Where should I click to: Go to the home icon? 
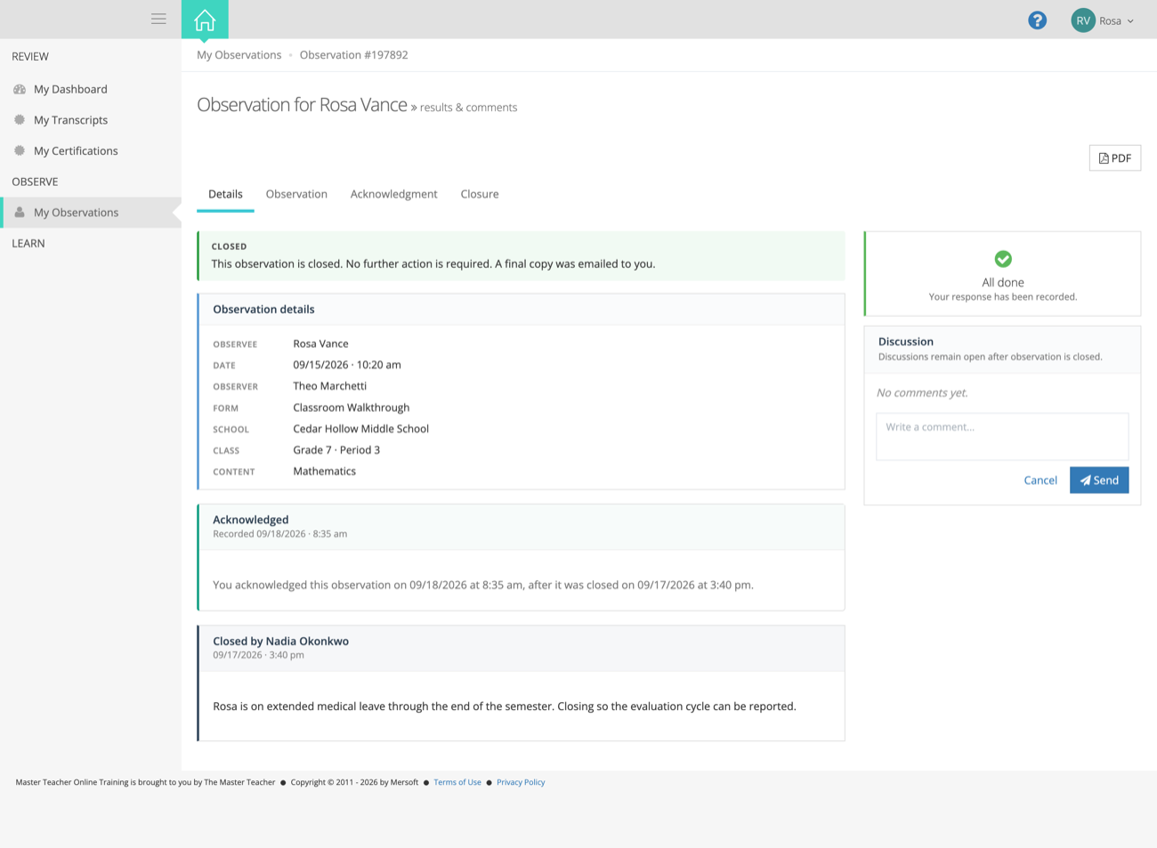click(205, 20)
